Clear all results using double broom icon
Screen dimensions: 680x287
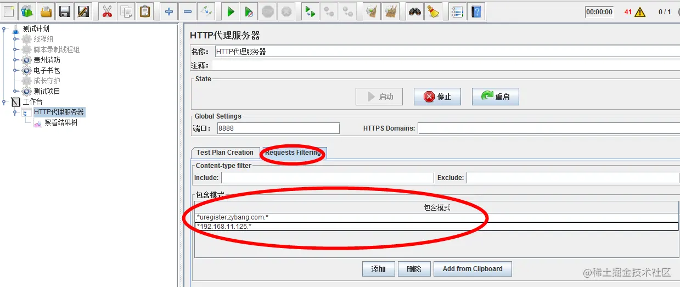click(x=391, y=11)
